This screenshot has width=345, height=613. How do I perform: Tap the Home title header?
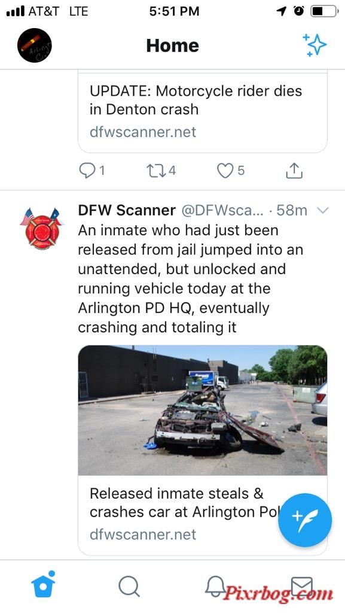click(172, 45)
